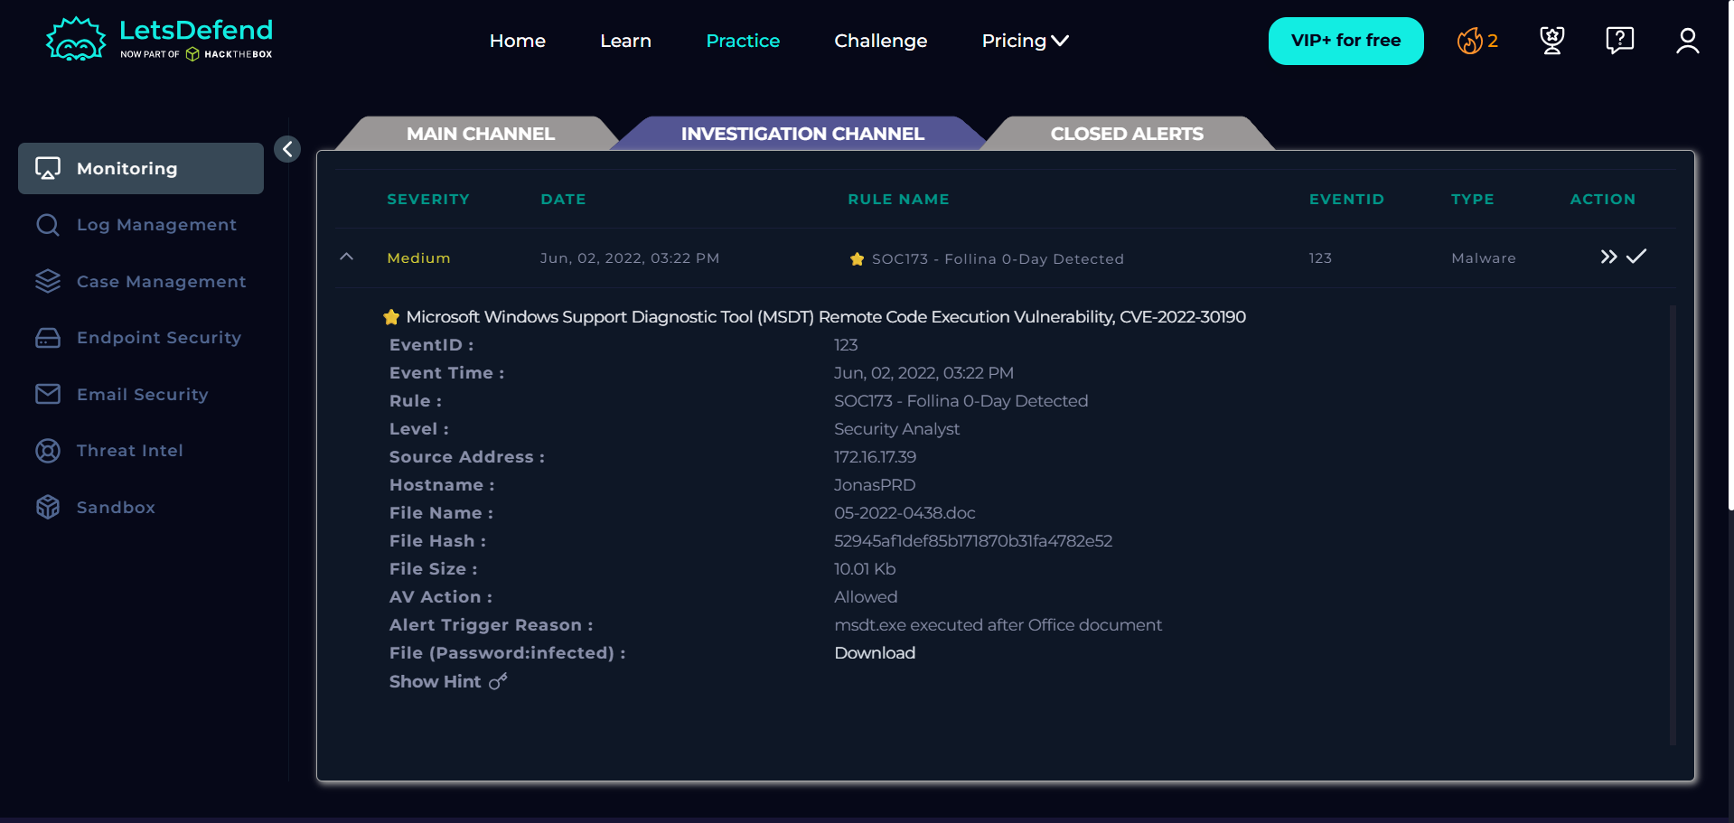Collapse the sidebar with the arrow button
This screenshot has height=823, width=1734.
[287, 149]
